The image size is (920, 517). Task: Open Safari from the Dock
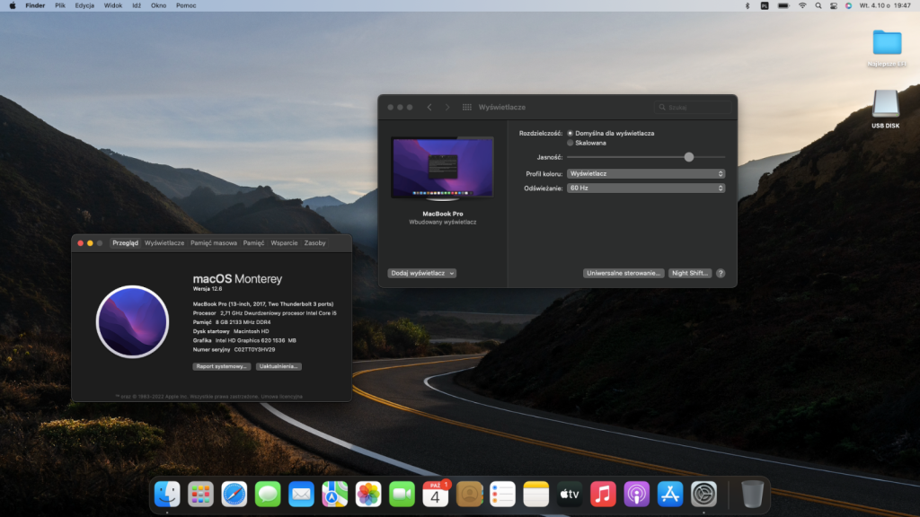coord(234,494)
